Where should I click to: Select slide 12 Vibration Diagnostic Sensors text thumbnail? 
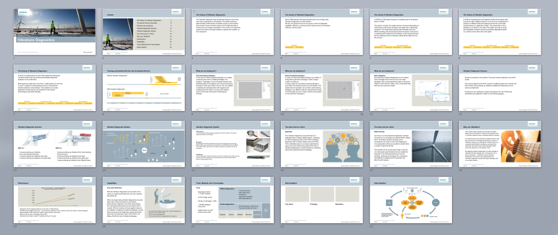[x=499, y=88]
